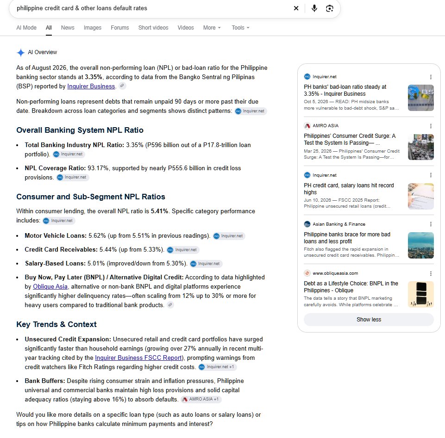The width and height of the screenshot is (445, 438).
Task: Follow the Oblique Asia link
Action: (50, 287)
